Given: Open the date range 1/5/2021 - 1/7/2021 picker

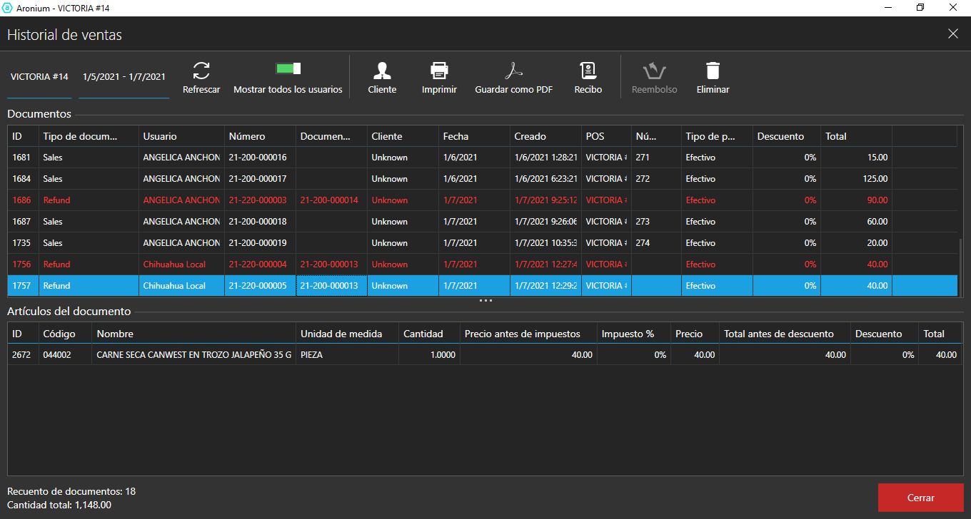Looking at the screenshot, I should coord(124,77).
